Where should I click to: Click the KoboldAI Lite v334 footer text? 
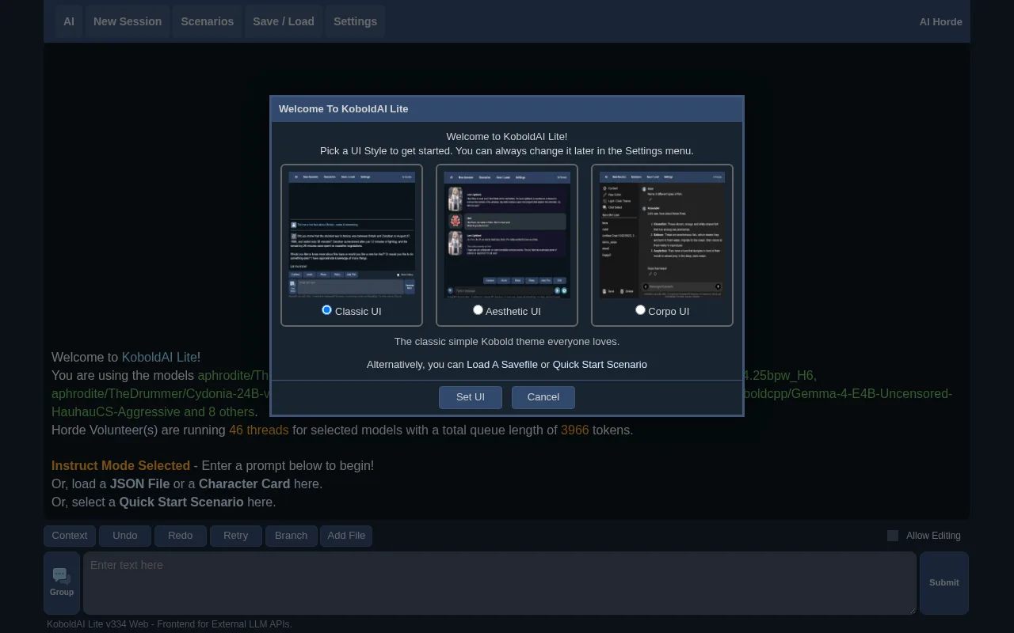click(170, 624)
